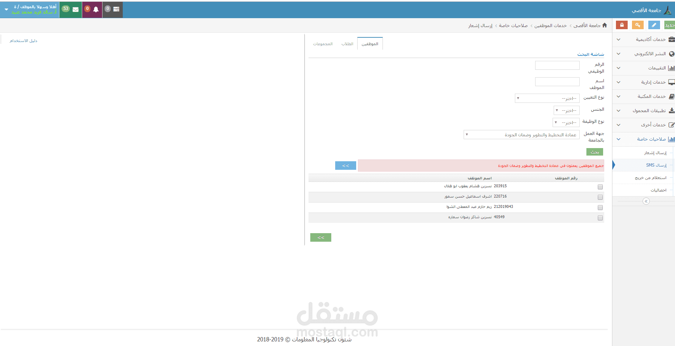Click the blue pencil edit icon button
The image size is (675, 346).
[x=654, y=25]
